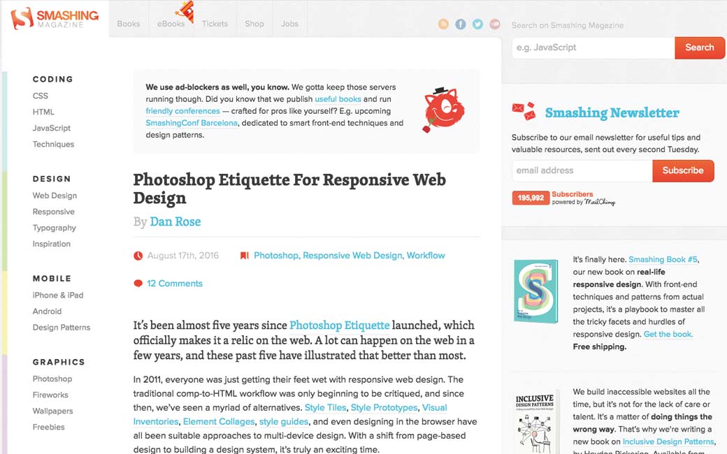Image resolution: width=727 pixels, height=454 pixels.
Task: Open the Books navigation item
Action: click(x=129, y=24)
